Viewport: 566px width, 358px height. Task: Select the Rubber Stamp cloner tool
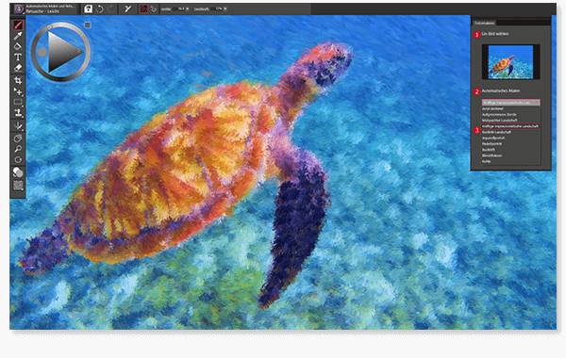tap(18, 113)
